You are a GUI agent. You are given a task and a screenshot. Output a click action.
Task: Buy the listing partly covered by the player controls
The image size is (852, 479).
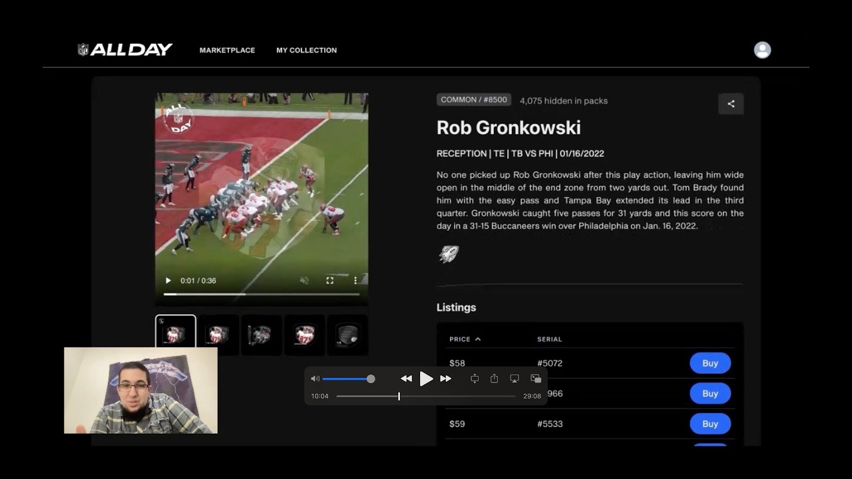710,394
